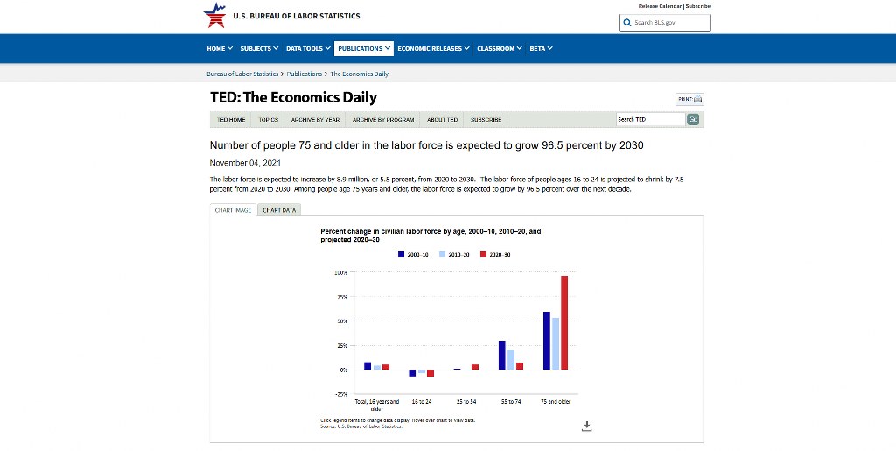This screenshot has width=896, height=451.
Task: Expand the Beta dropdown
Action: pos(541,48)
